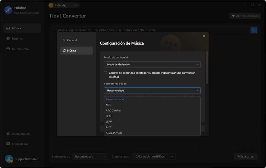This screenshot has height=168, width=266.
Task: Click the Tidal Converter heading
Action: tap(67, 16)
